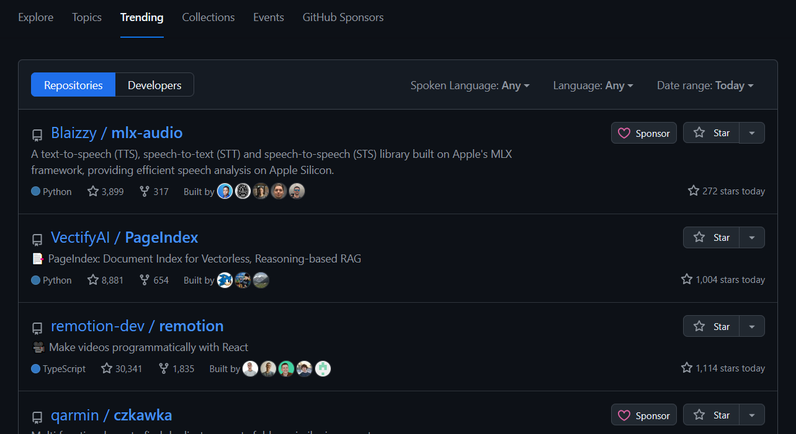Open star list dropdown arrow for mlx-audio

(752, 133)
